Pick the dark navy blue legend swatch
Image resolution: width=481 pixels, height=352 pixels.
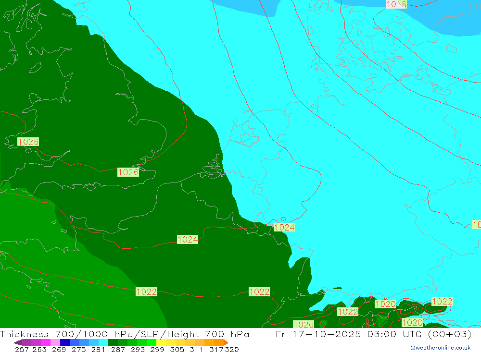(65, 342)
